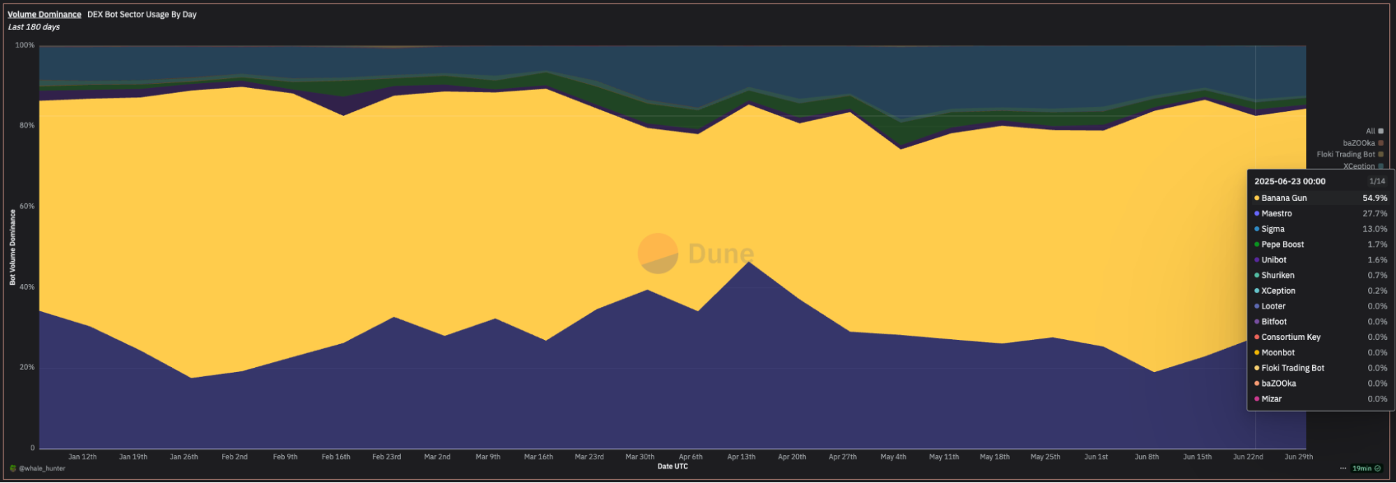1396x483 pixels.
Task: Select the Sigma 13.0% tooltip row
Action: [1321, 229]
